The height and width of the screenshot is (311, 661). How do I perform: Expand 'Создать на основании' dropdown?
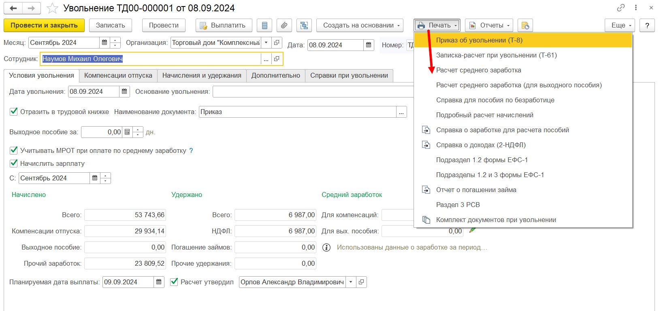tap(360, 25)
